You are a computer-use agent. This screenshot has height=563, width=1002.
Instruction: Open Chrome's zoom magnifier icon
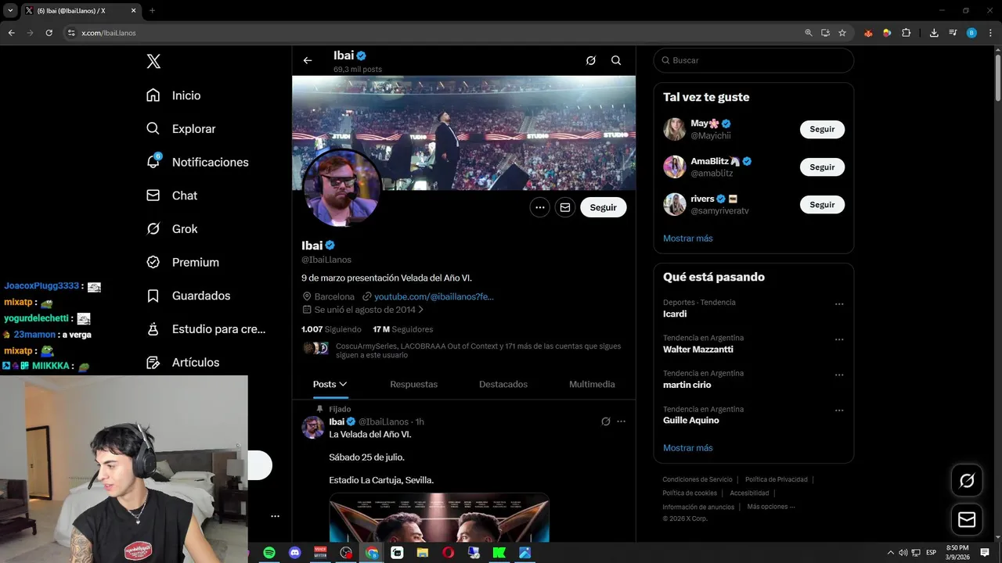tap(809, 33)
